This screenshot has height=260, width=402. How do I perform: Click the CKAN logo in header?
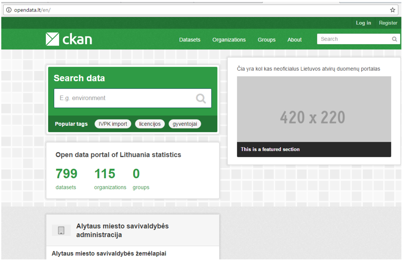point(69,39)
